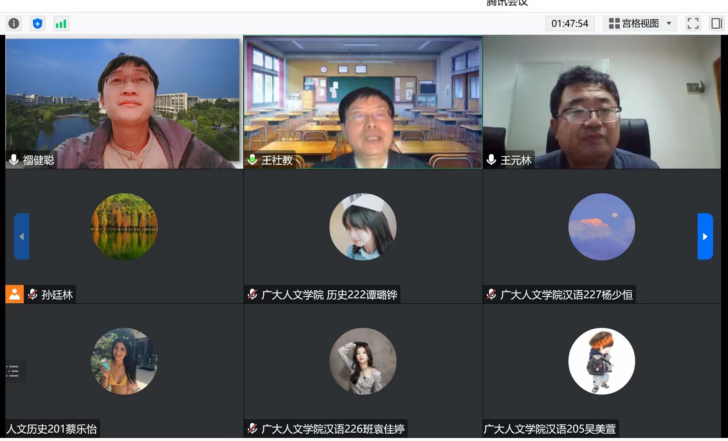The height and width of the screenshot is (441, 728).
Task: Click the muted mic icon for 谭璐铧
Action: [x=252, y=294]
